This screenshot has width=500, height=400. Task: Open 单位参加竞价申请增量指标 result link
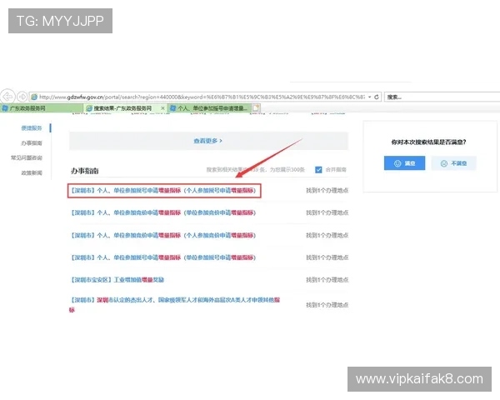click(x=163, y=212)
